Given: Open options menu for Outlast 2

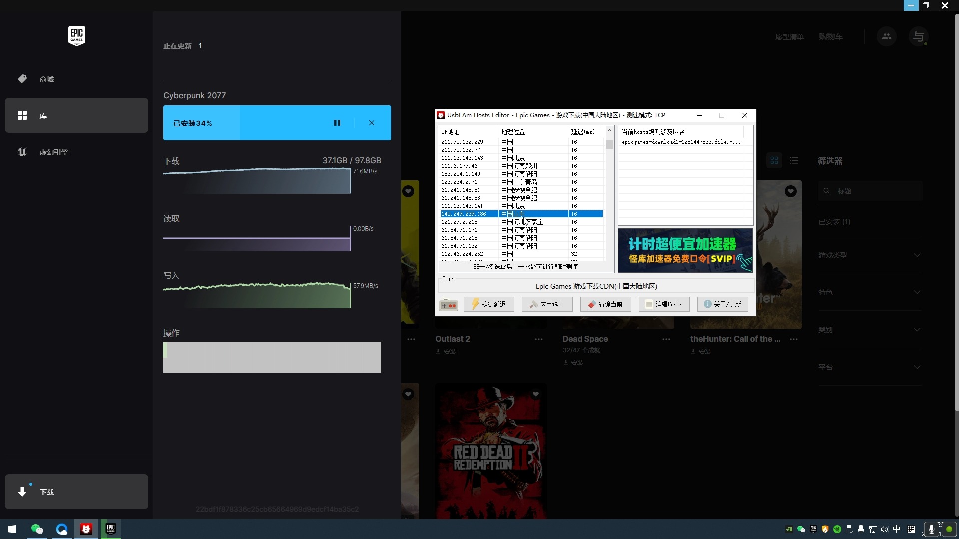Looking at the screenshot, I should (538, 339).
